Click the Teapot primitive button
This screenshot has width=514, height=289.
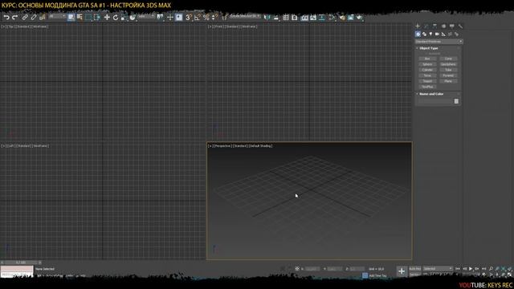pyautogui.click(x=427, y=81)
